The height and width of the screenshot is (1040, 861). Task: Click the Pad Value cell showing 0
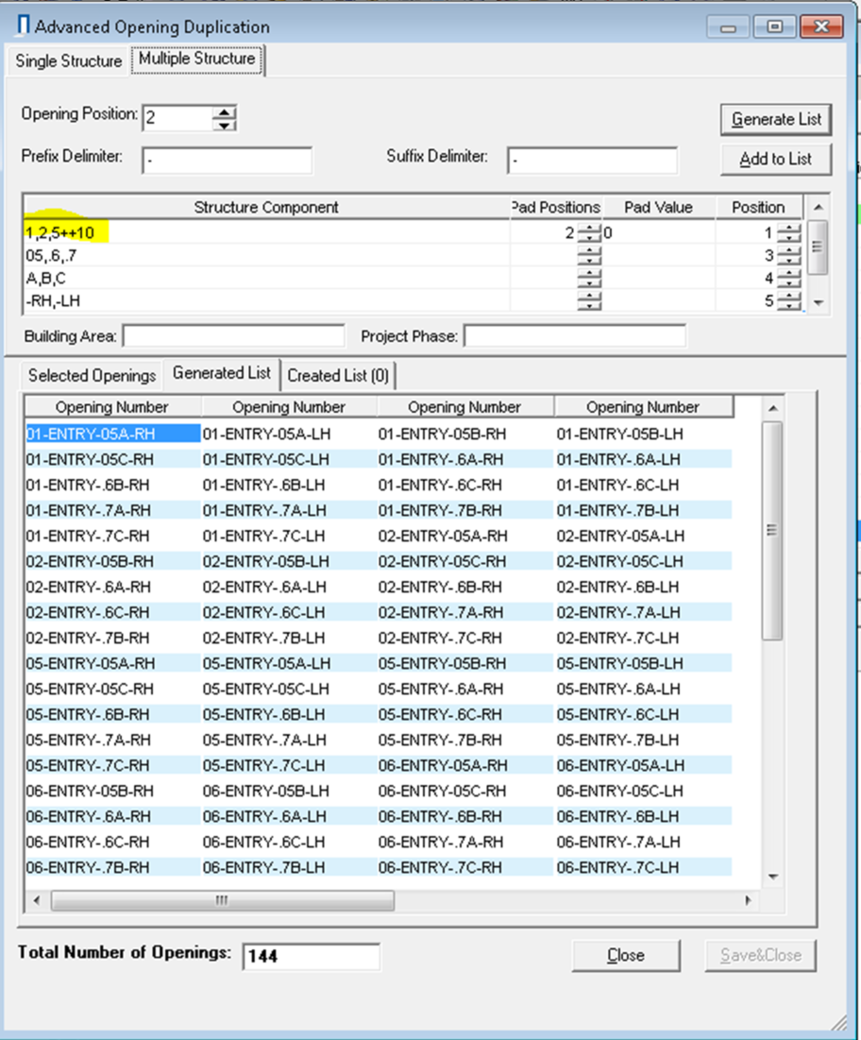[x=658, y=232]
